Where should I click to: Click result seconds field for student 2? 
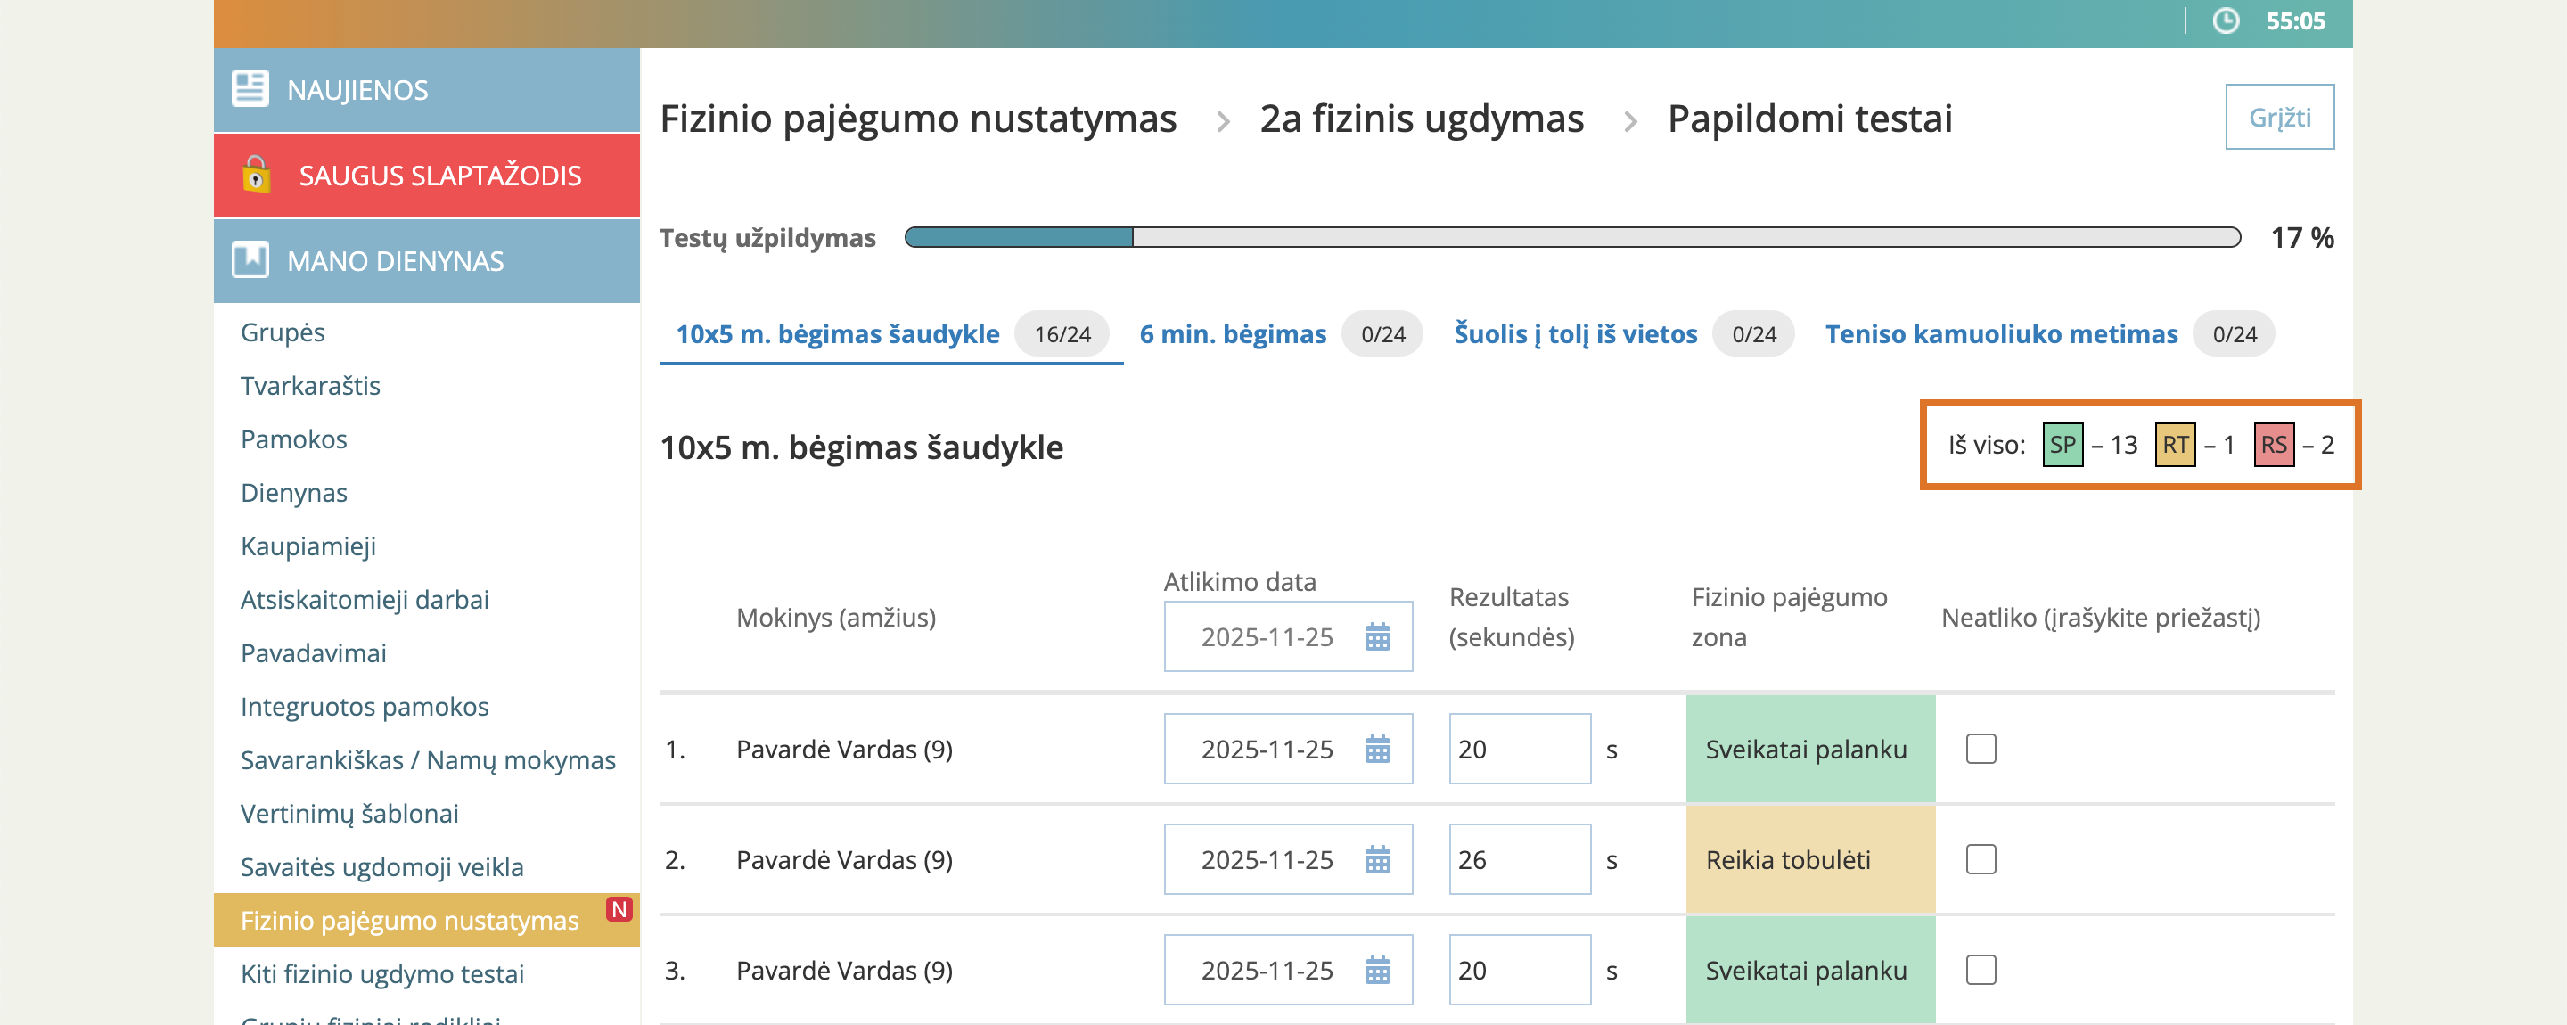click(1518, 859)
